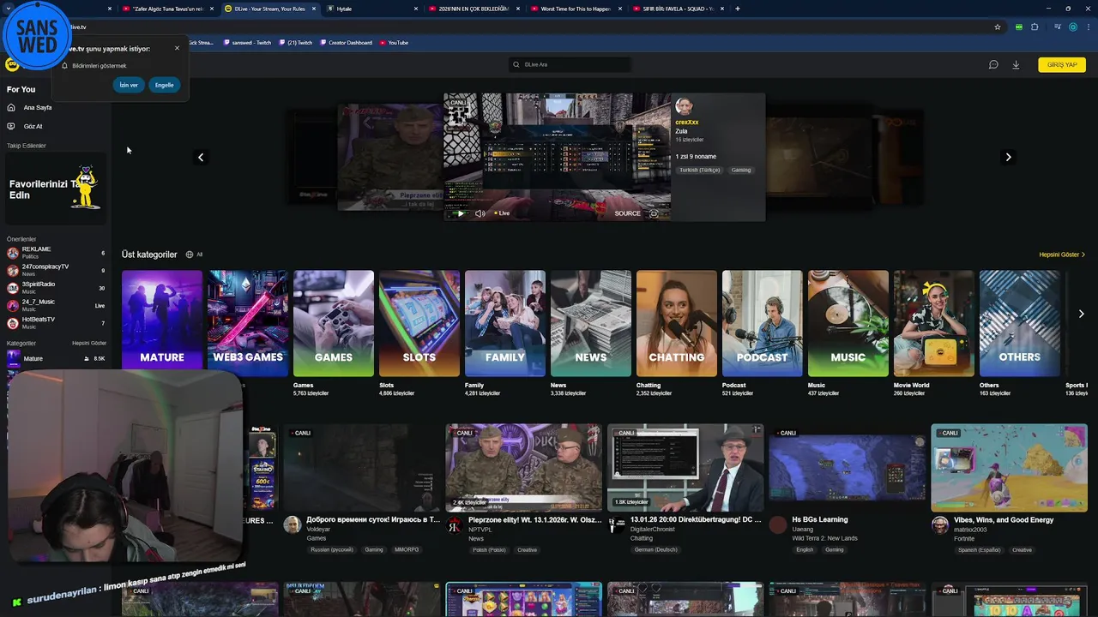Open 247conspiracyTV recommended channel

tap(56, 270)
